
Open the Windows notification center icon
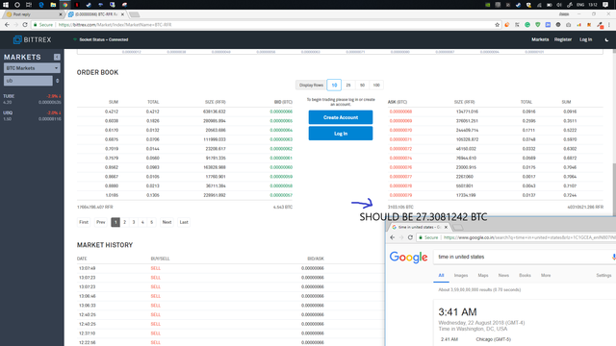click(605, 5)
